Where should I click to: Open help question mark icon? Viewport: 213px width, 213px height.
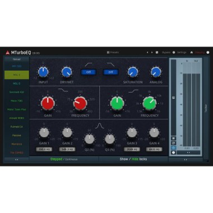click(x=208, y=53)
